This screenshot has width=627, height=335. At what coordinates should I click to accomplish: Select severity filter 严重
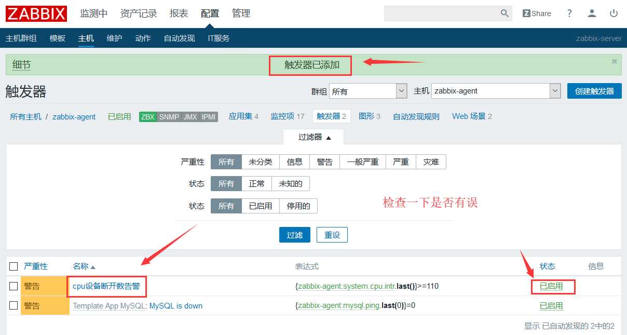(401, 162)
